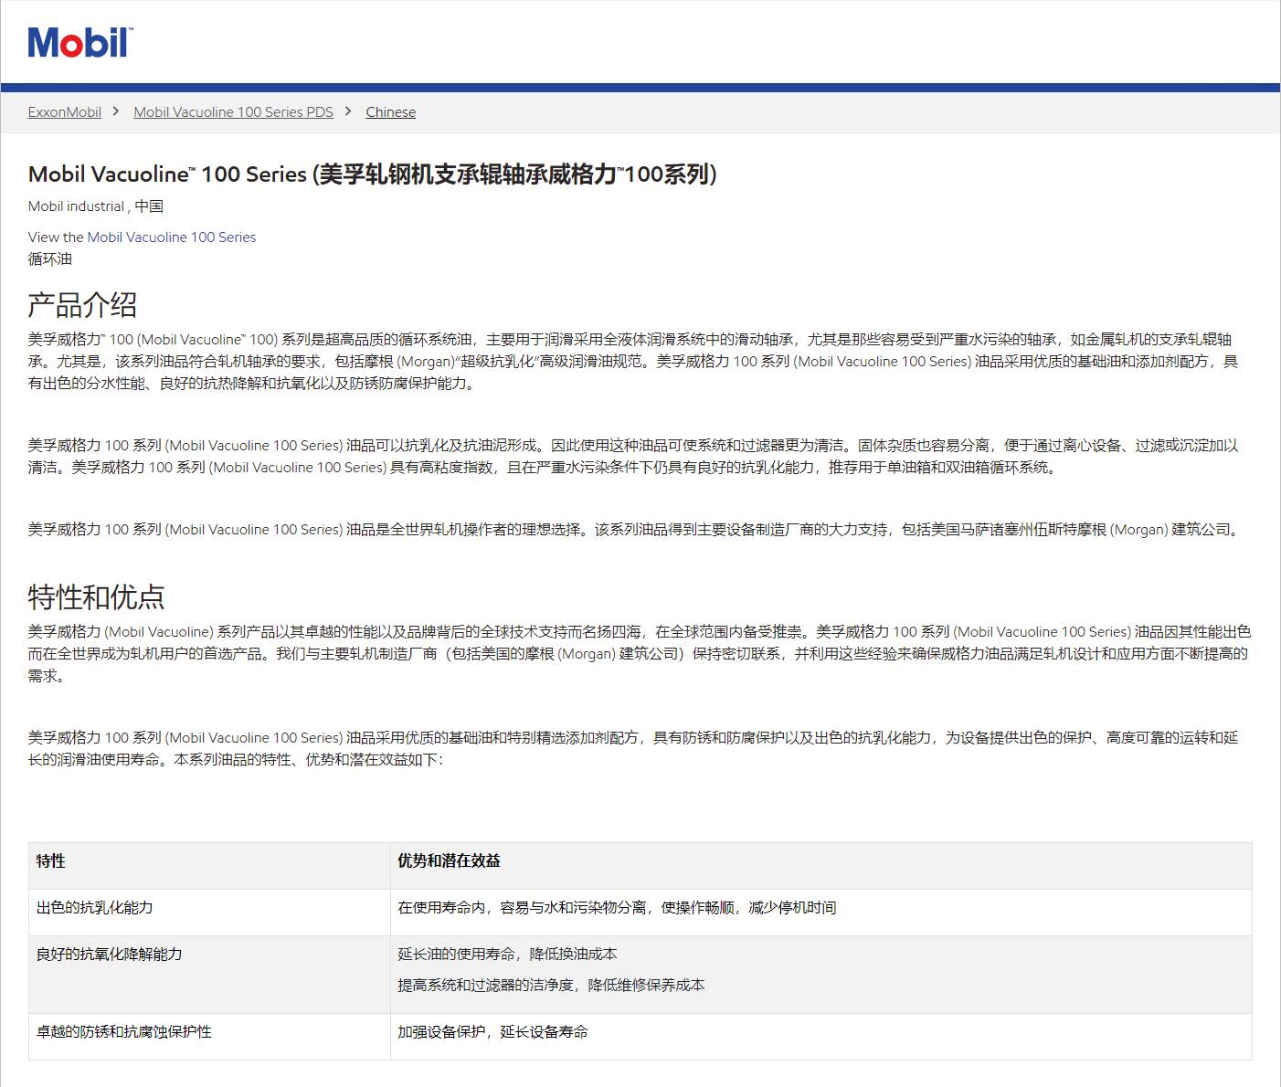This screenshot has width=1281, height=1087.
Task: Click the text "提高系统和过滤器的洁净度，降低维修保养成本"
Action: click(551, 985)
